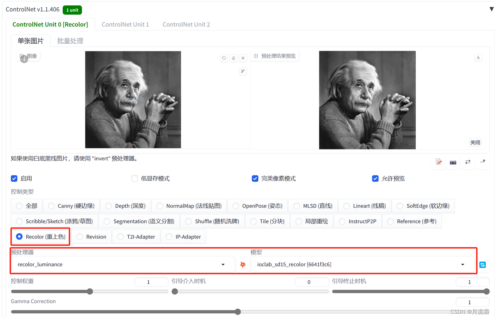Screen dimensions: 495x318
Task: Choose the SoftEdge (软边缘) radio button
Action: (423, 206)
